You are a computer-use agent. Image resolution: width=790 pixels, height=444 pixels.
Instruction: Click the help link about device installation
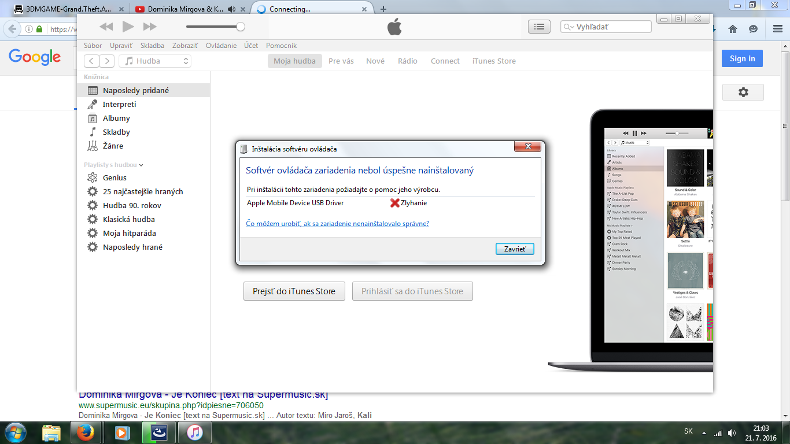337,224
